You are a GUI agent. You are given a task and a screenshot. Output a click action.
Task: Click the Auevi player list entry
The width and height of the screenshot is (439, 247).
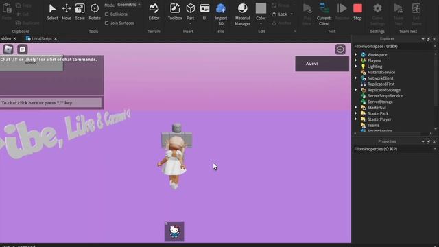click(322, 64)
